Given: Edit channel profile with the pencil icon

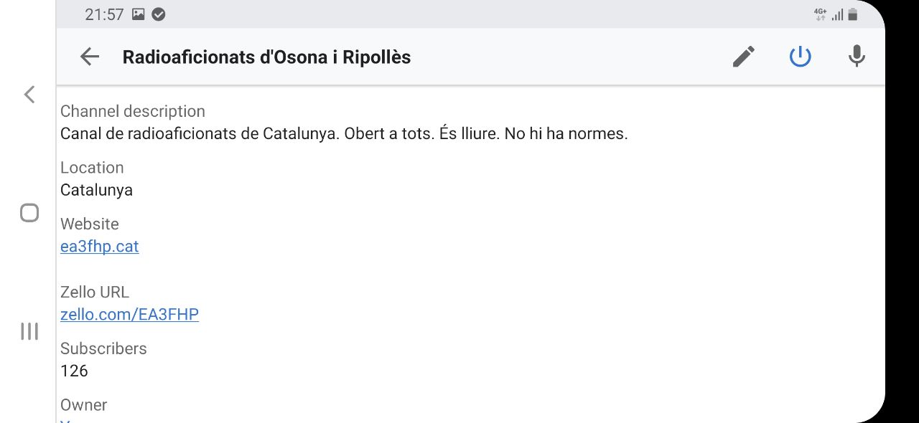Looking at the screenshot, I should (744, 57).
